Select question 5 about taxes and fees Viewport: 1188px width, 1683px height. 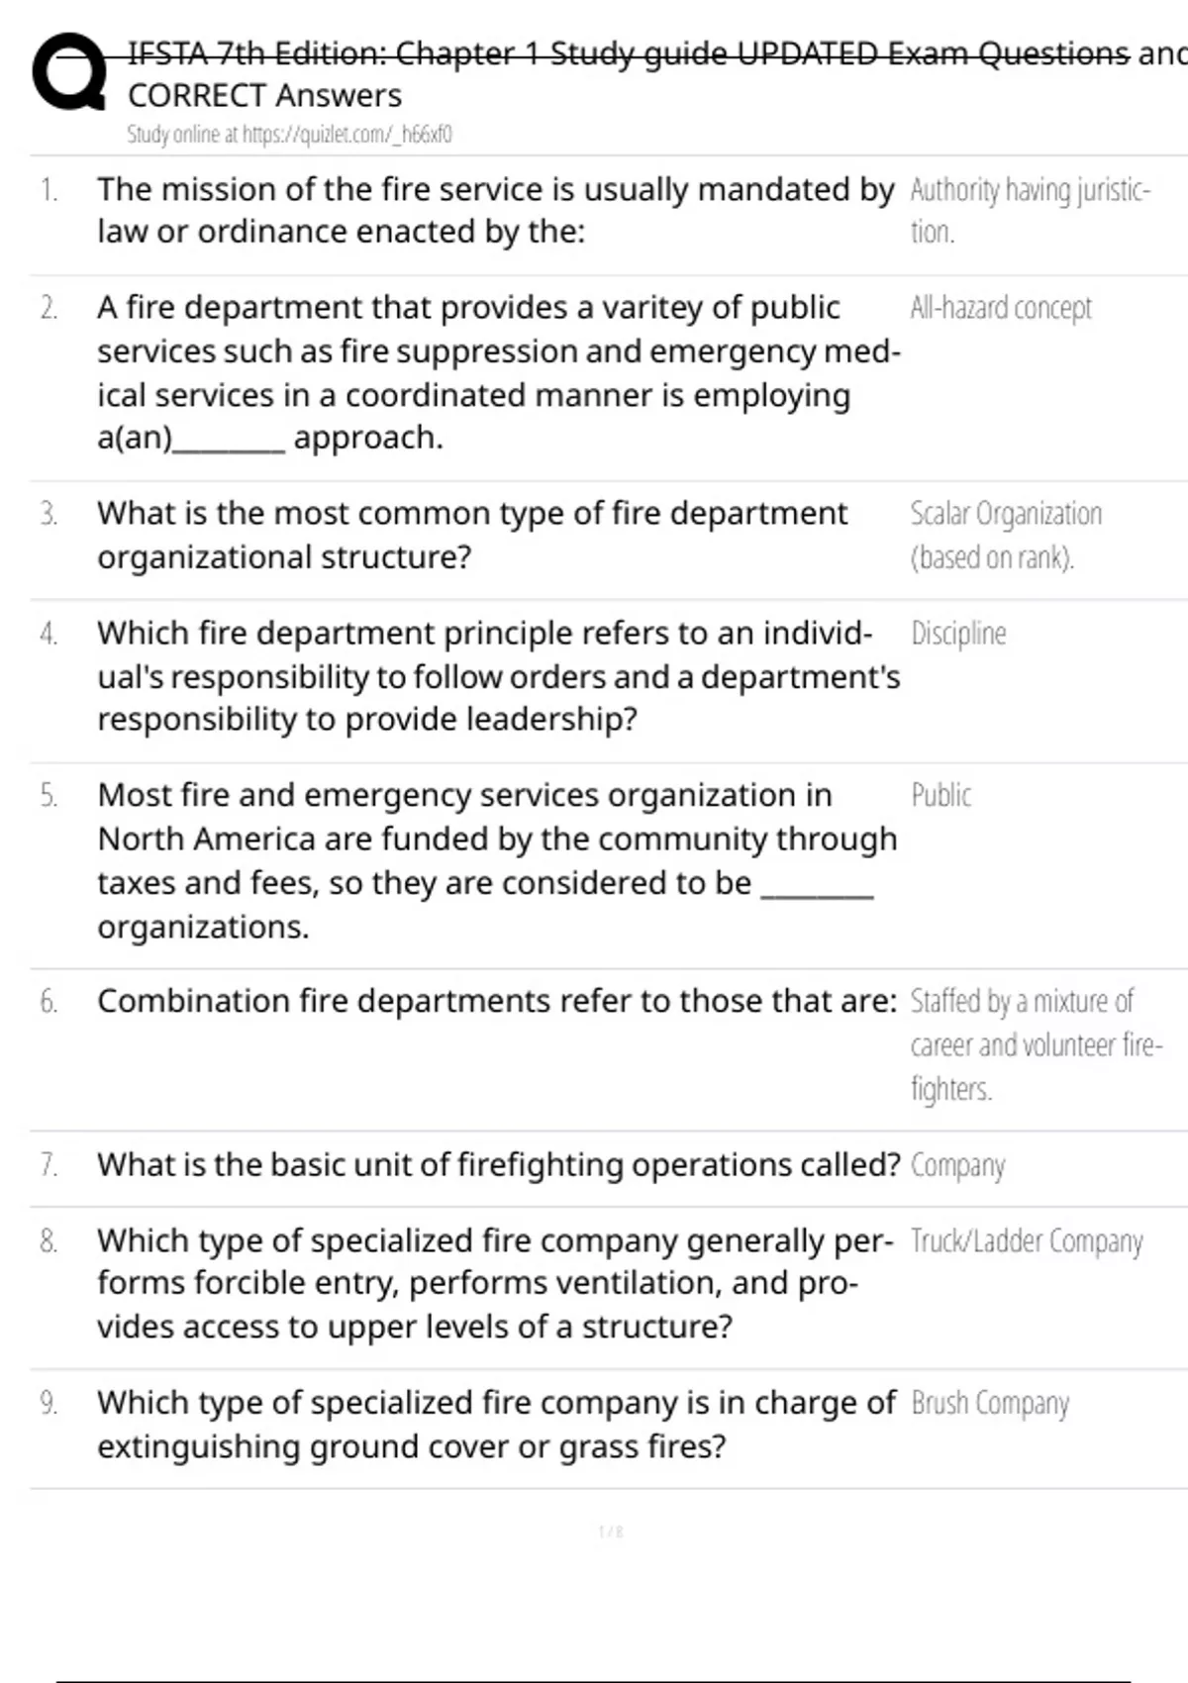point(496,860)
